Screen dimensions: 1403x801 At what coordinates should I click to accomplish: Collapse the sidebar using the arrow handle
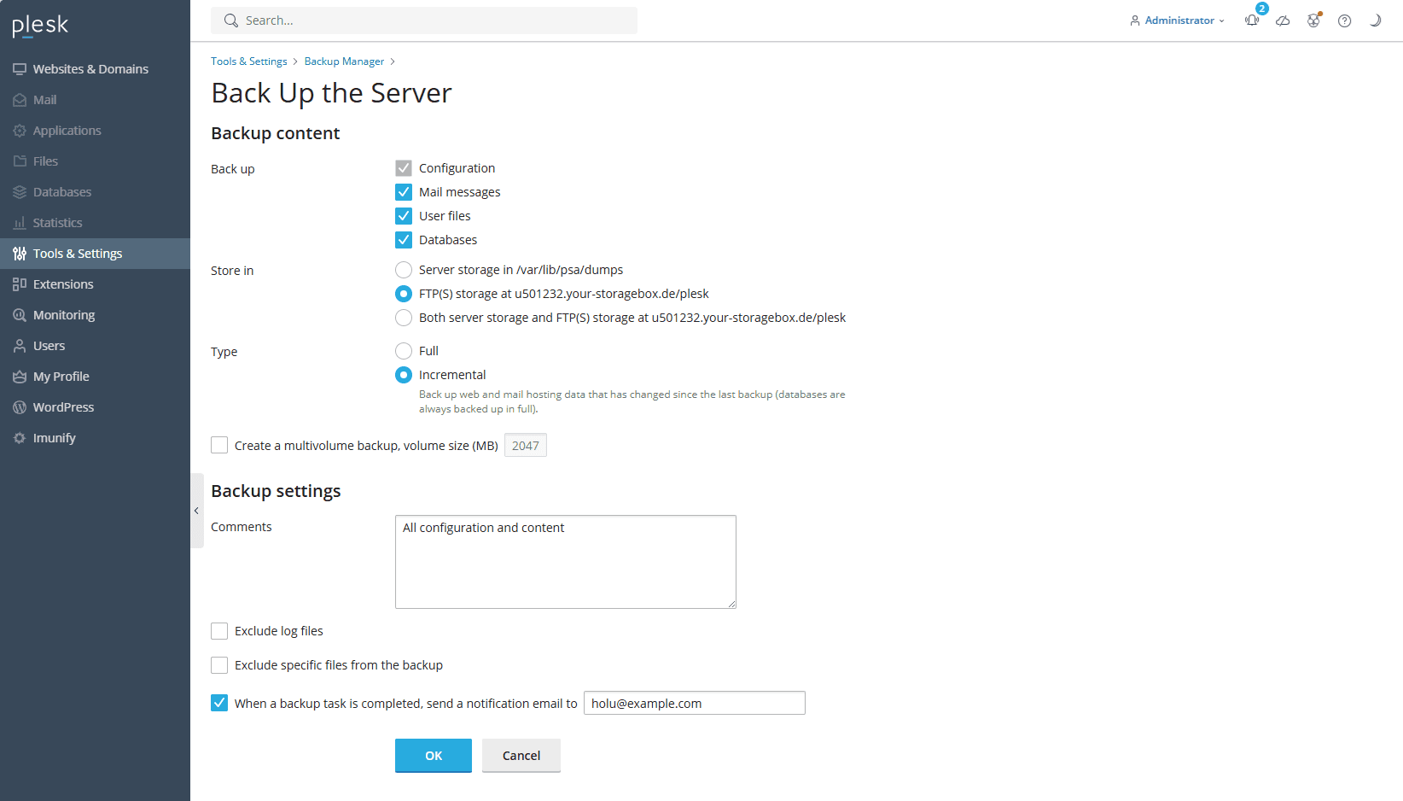196,511
